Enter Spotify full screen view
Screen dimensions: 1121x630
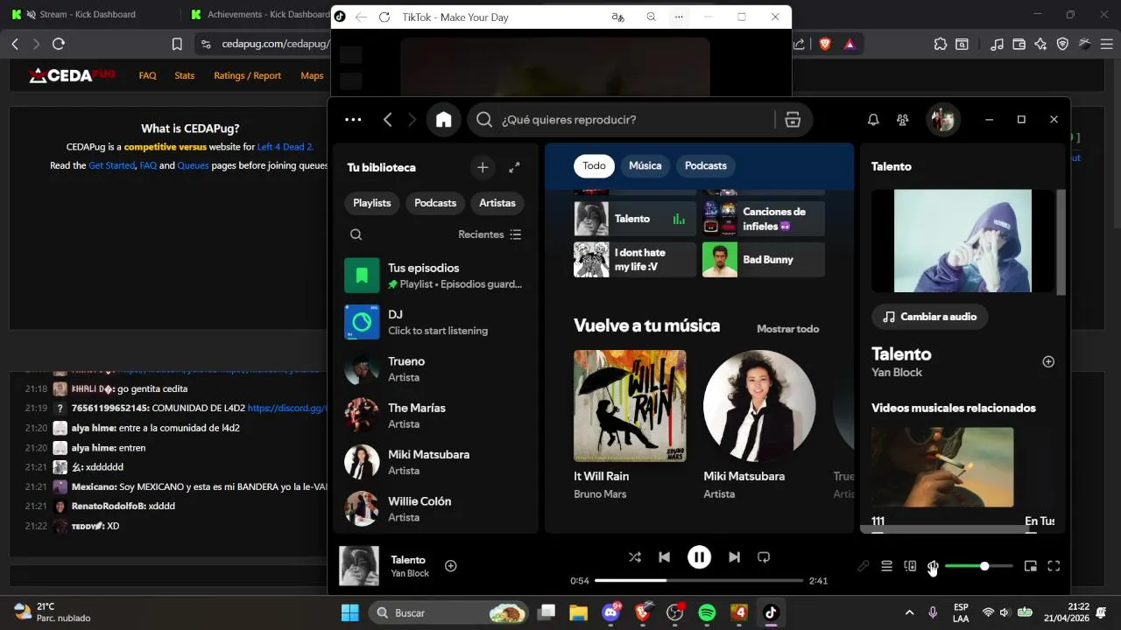click(x=1054, y=566)
